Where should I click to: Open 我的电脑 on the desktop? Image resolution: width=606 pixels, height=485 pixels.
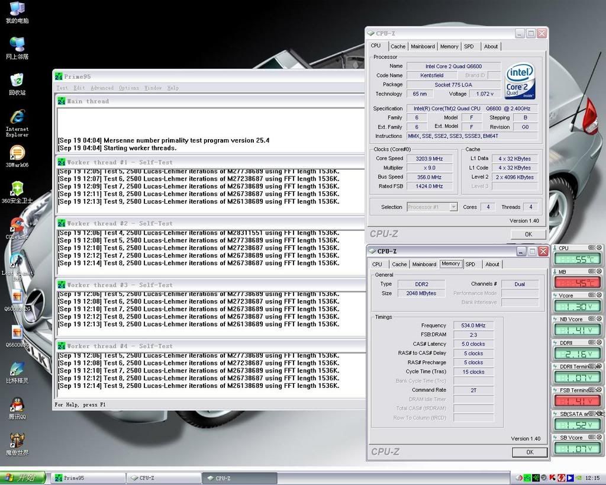[x=17, y=9]
